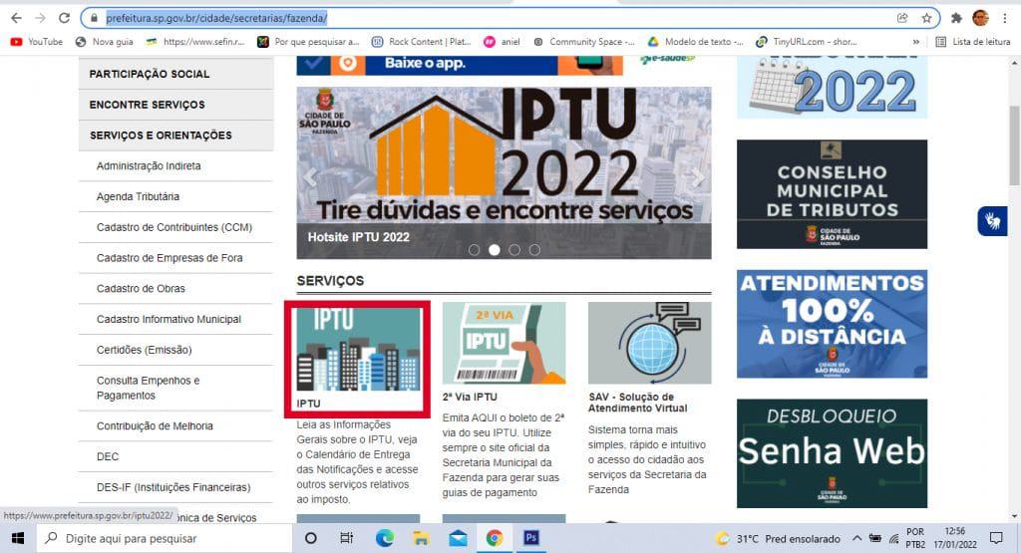Open the 2022 calendar banner

[x=833, y=88]
